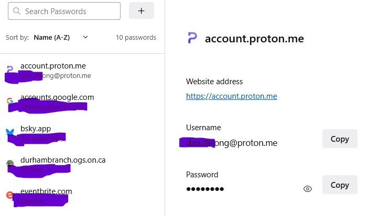This screenshot has width=369, height=216.
Task: Click the Bluesky butterfly icon
Action: pyautogui.click(x=9, y=132)
